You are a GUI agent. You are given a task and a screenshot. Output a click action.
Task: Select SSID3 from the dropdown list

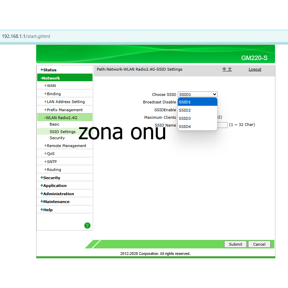pos(185,118)
